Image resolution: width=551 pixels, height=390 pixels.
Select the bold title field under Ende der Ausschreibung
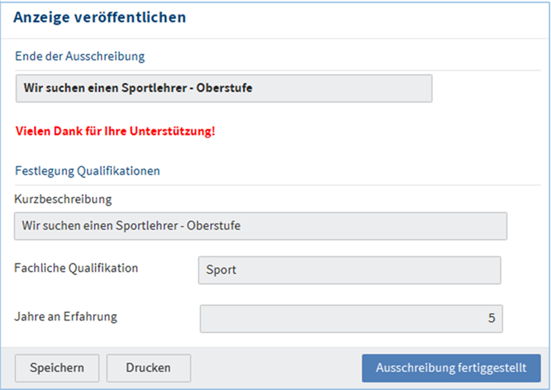223,89
